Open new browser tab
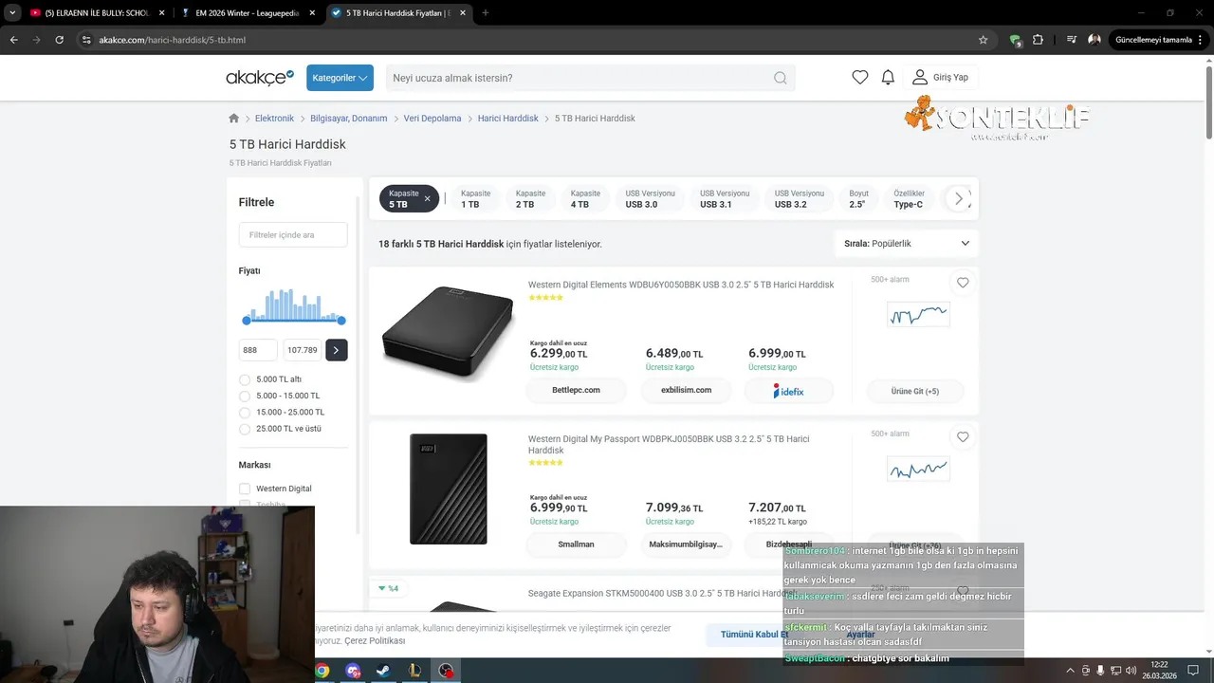The image size is (1214, 683). point(486,13)
